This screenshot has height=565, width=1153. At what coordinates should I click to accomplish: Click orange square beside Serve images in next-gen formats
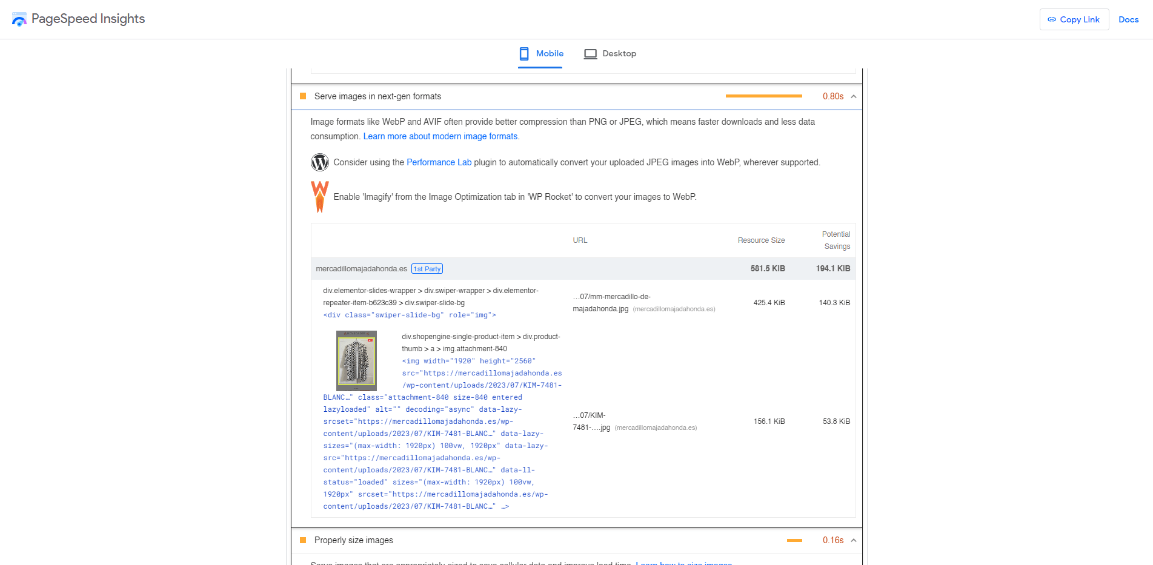coord(303,96)
